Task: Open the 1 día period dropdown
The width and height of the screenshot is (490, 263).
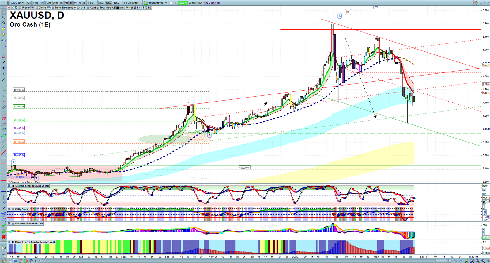Action: [92, 3]
